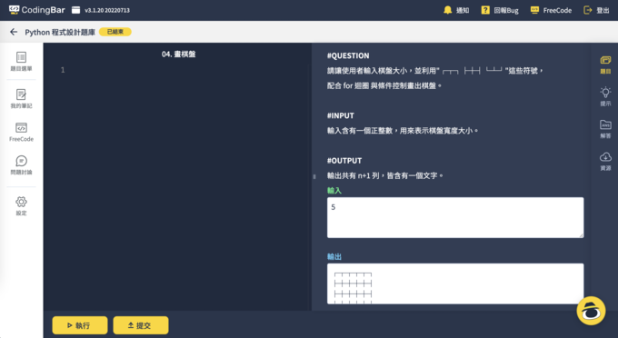Image resolution: width=618 pixels, height=338 pixels.
Task: Click the 輸出 label
Action: [334, 256]
